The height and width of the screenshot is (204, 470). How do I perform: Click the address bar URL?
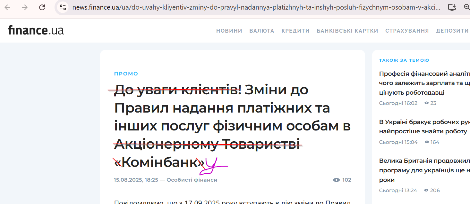pyautogui.click(x=256, y=7)
